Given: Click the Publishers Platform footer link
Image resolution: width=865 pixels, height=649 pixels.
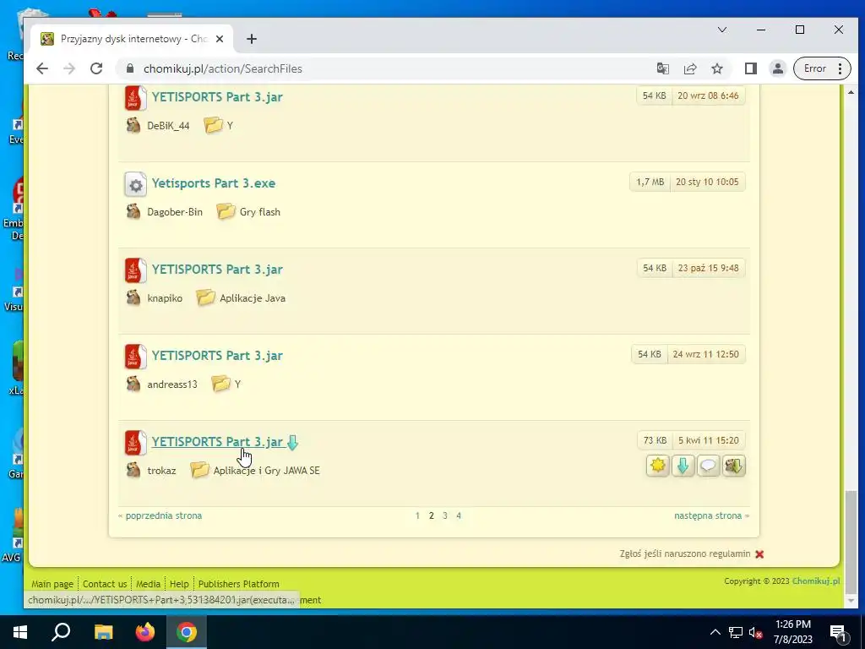Looking at the screenshot, I should click(239, 584).
